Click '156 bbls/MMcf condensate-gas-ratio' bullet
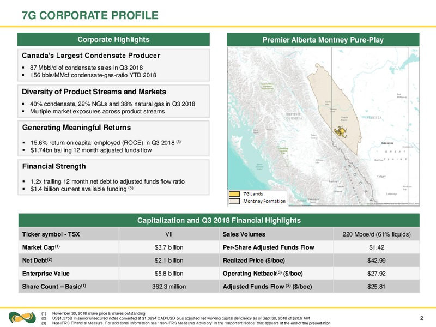This screenshot has width=436, height=327. click(93, 75)
